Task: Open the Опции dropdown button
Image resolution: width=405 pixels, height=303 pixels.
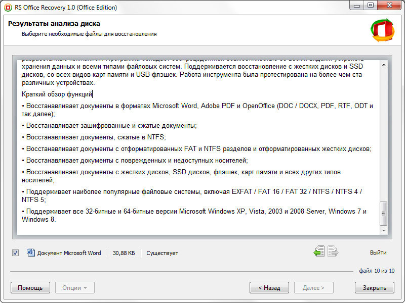Action: [x=74, y=287]
